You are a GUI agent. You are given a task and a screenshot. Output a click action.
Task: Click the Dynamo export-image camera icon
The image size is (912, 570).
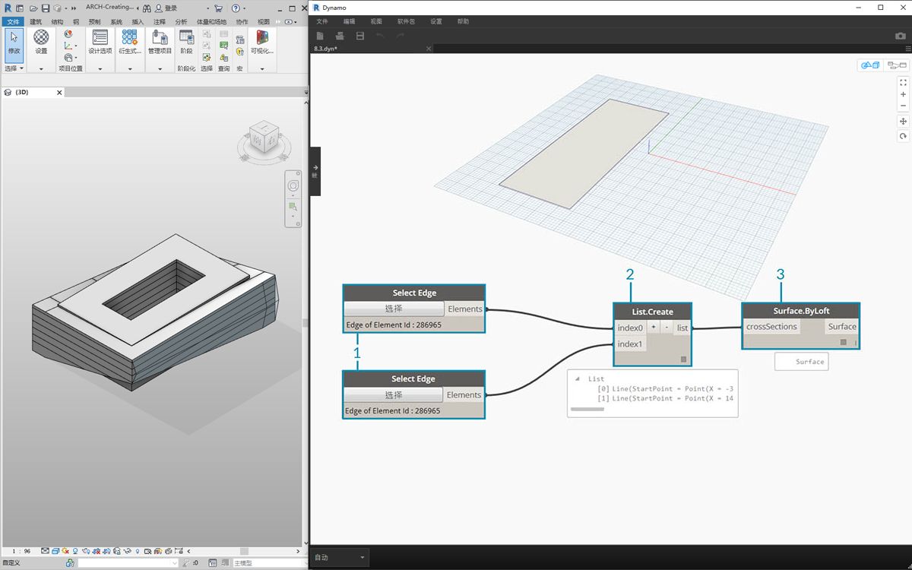tap(901, 36)
